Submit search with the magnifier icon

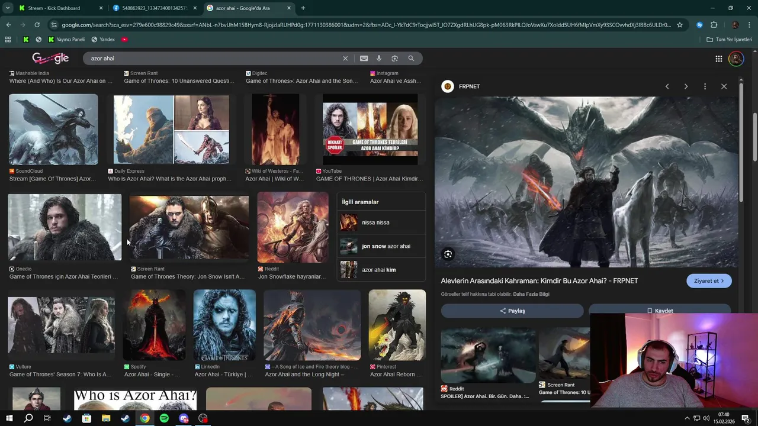(x=411, y=59)
